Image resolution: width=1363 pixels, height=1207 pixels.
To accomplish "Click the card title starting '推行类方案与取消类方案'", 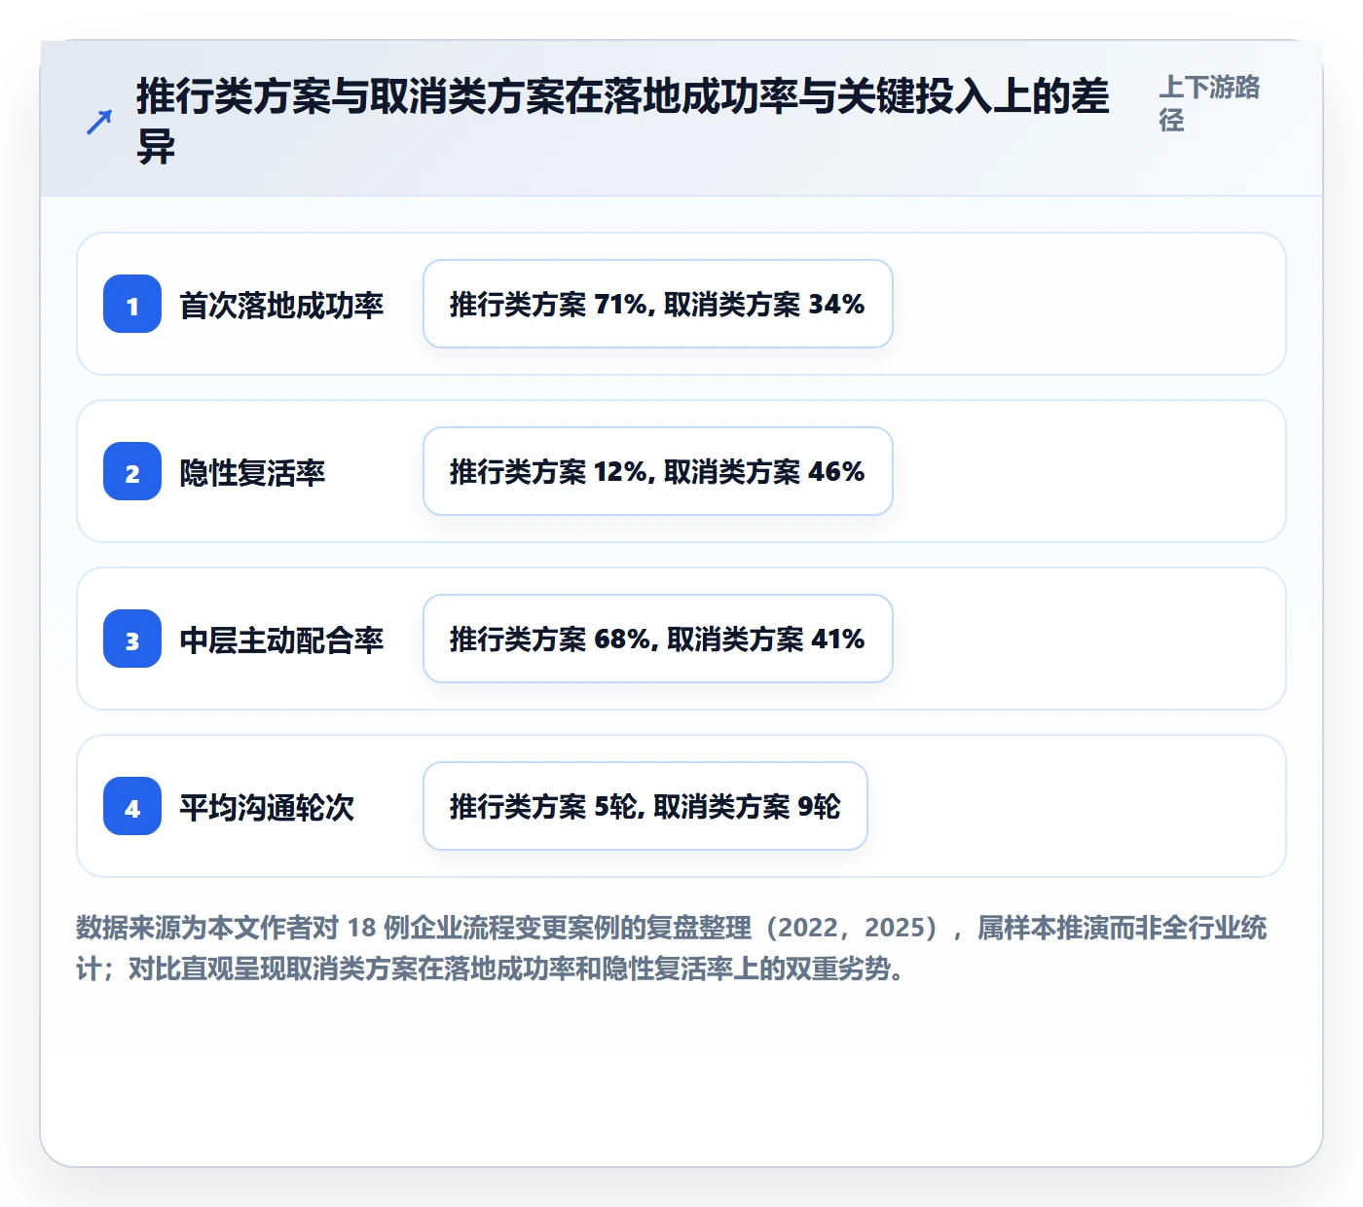I will 623,121.
